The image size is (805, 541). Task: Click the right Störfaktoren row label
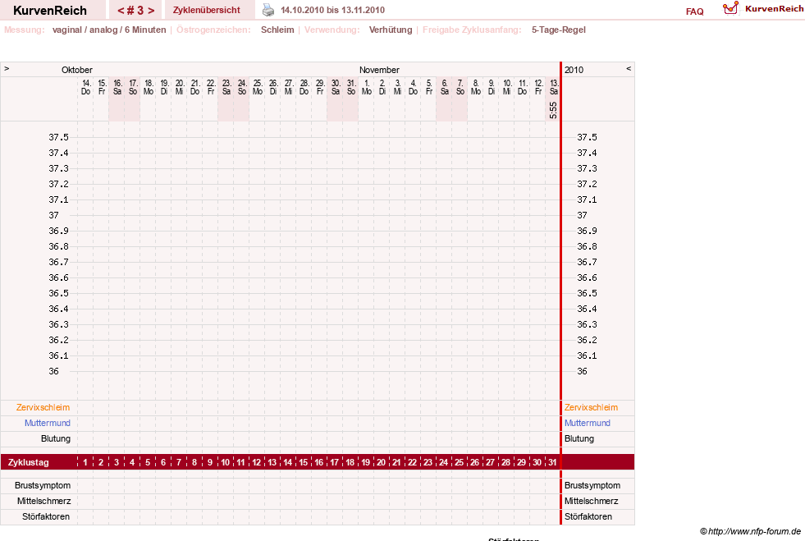point(588,517)
